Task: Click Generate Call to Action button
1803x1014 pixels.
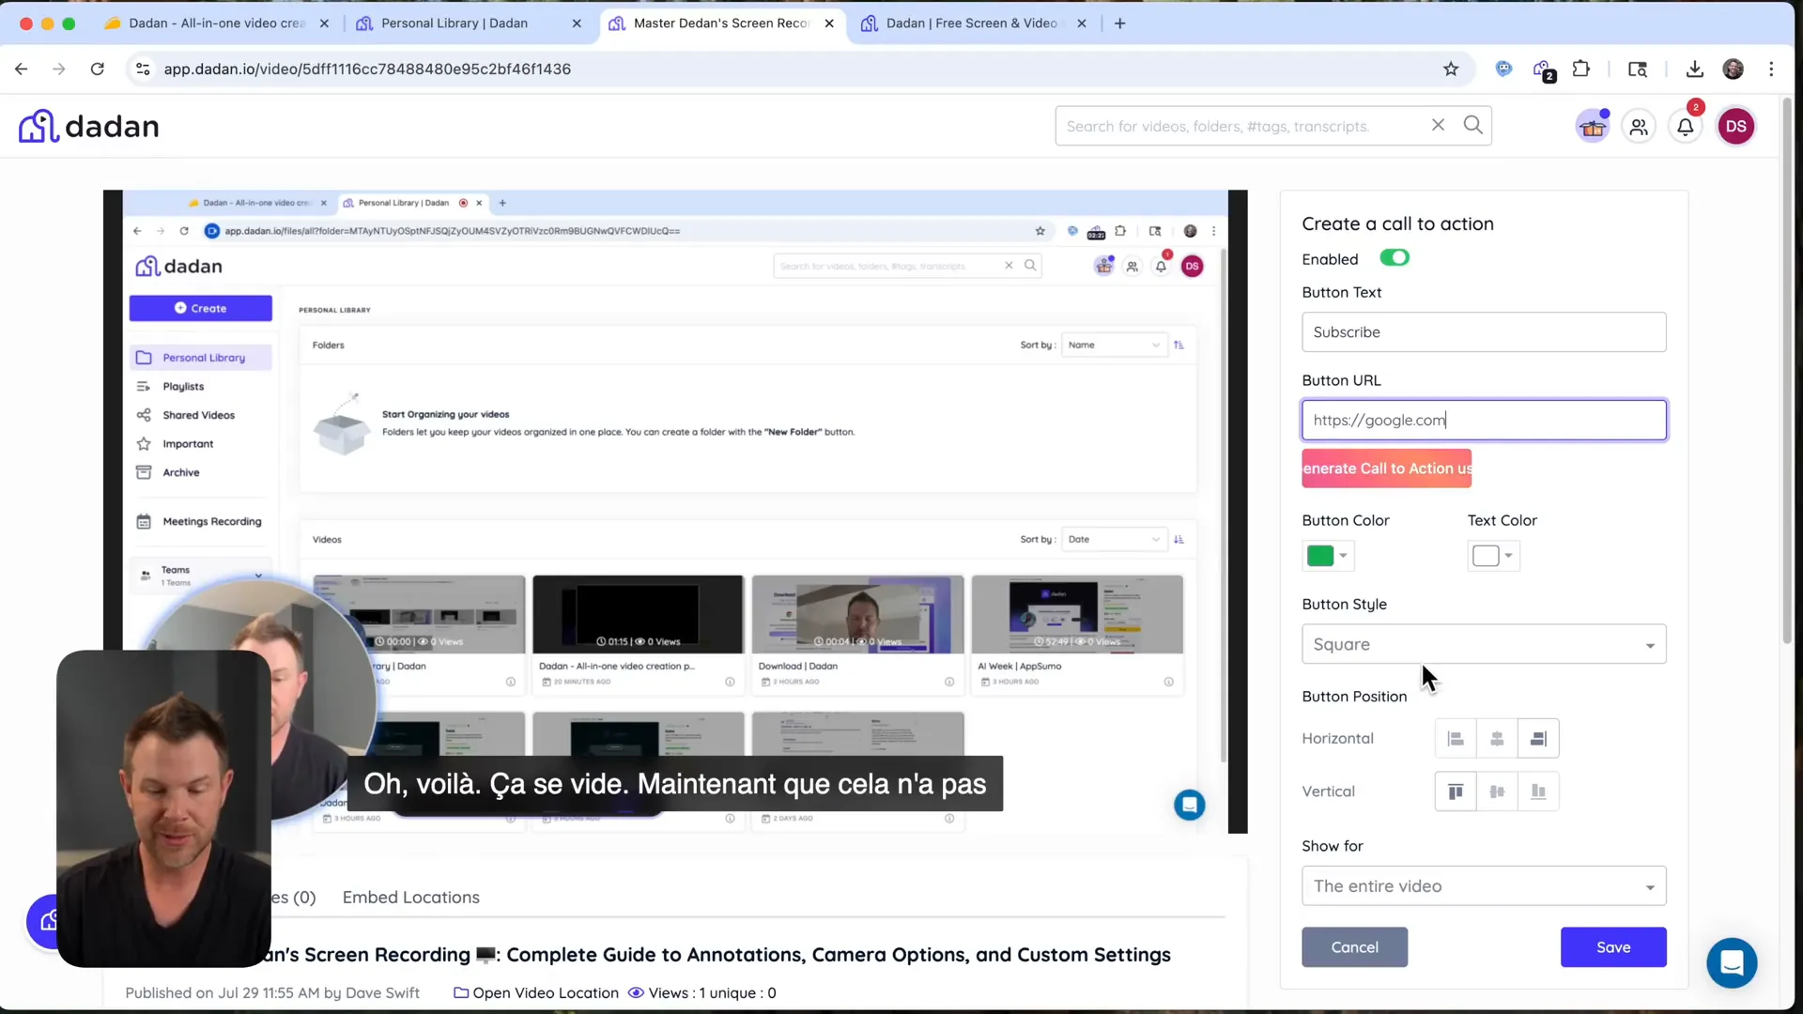Action: coord(1386,469)
